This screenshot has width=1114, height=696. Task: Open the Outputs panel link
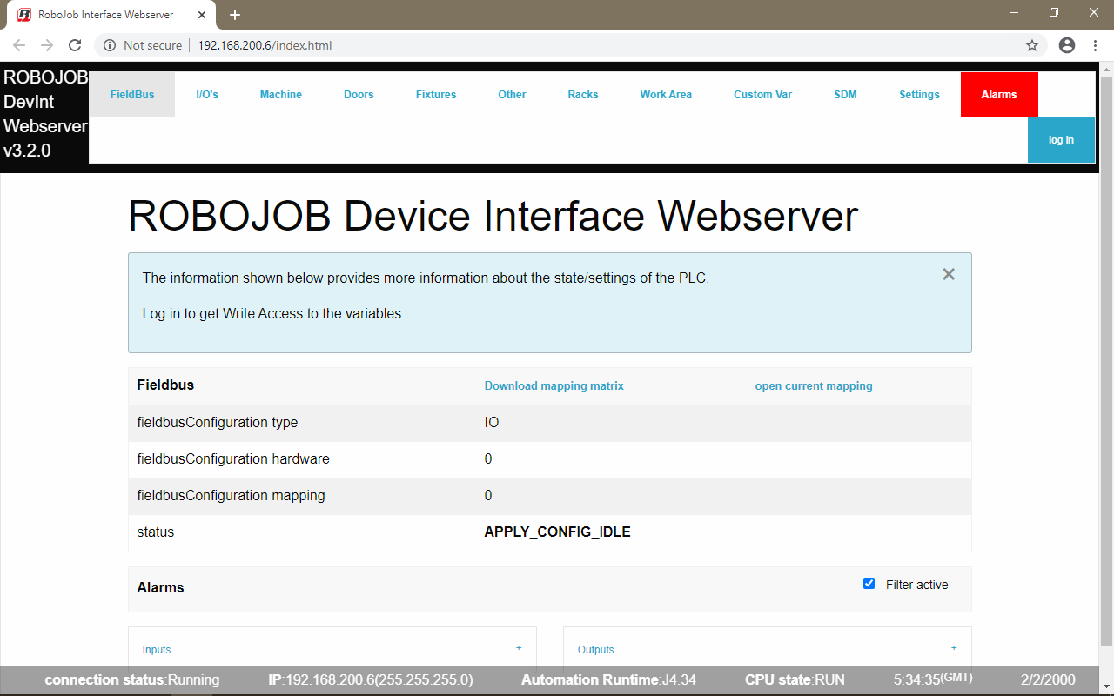click(596, 650)
